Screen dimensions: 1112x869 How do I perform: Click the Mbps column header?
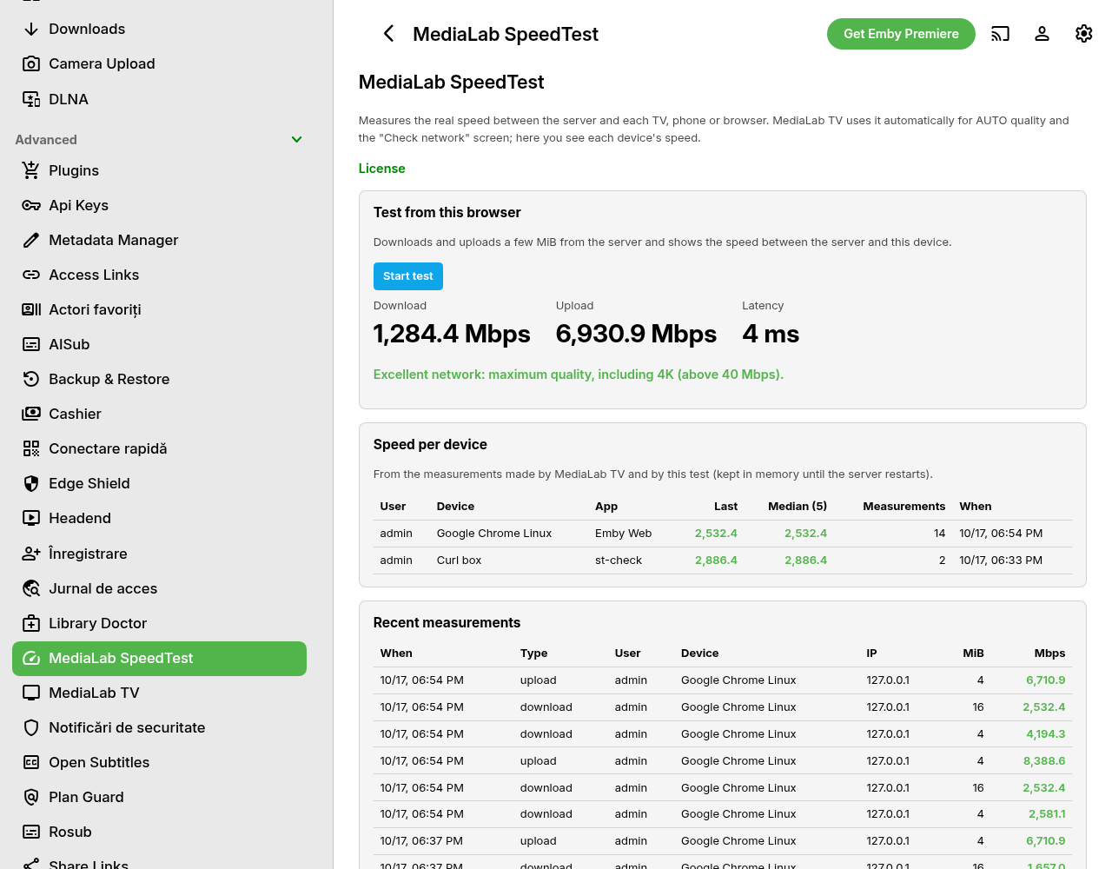pos(1049,653)
